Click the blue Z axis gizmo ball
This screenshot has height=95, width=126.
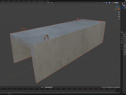(117, 7)
